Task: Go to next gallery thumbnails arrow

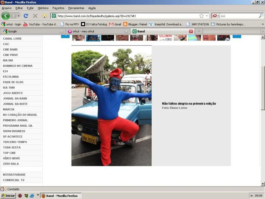Action: coord(237,36)
